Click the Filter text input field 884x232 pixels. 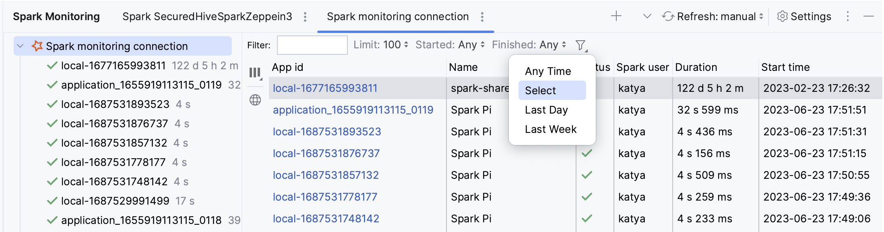[x=312, y=45]
